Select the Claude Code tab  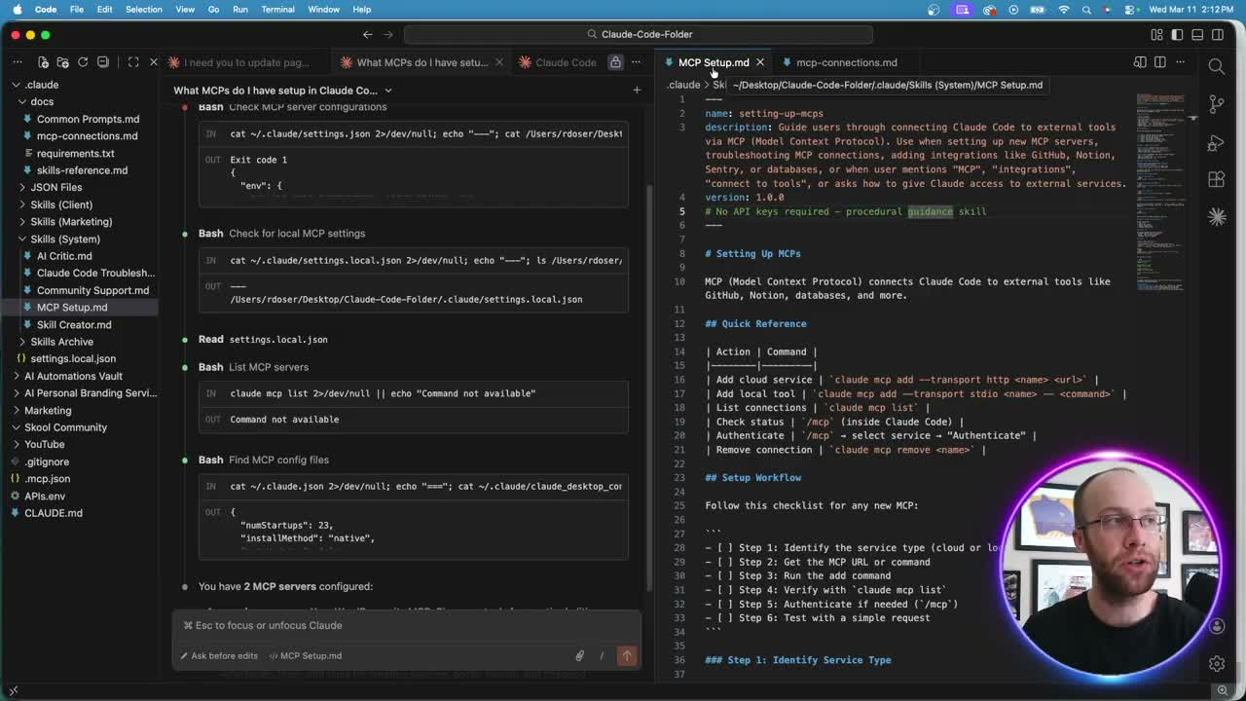pyautogui.click(x=557, y=62)
